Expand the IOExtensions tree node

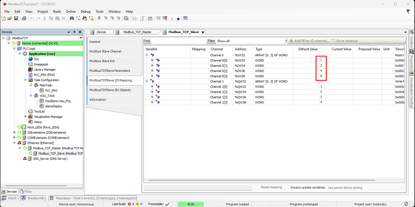point(14,132)
